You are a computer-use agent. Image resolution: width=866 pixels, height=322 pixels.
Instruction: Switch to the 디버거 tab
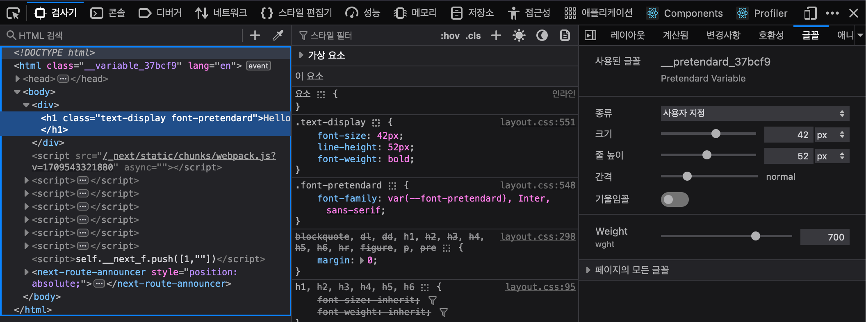(x=160, y=13)
